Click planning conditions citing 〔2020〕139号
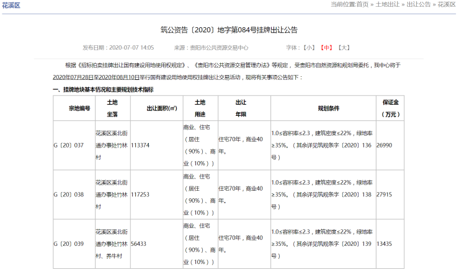This screenshot has width=459, height=280. (x=322, y=243)
